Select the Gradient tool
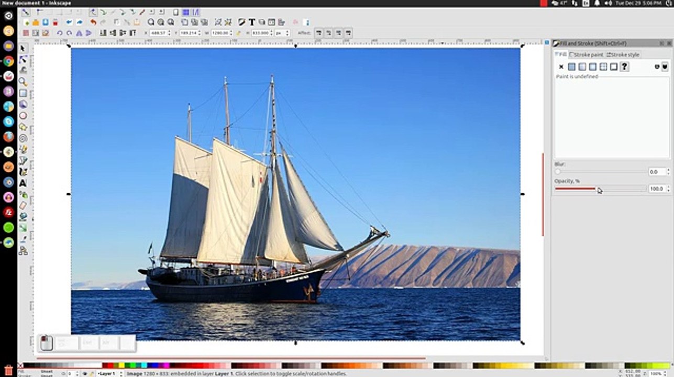The height and width of the screenshot is (377, 674). pyautogui.click(x=23, y=228)
